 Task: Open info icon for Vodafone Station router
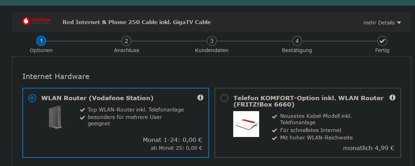point(200,98)
